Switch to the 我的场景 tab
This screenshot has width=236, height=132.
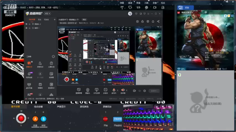pos(32,19)
